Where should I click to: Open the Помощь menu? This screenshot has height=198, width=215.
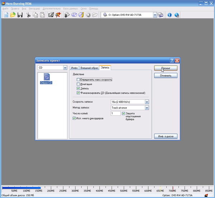pyautogui.click(x=94, y=9)
